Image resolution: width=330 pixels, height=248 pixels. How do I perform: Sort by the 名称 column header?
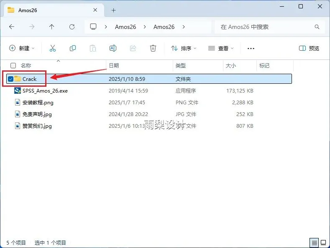[26, 66]
